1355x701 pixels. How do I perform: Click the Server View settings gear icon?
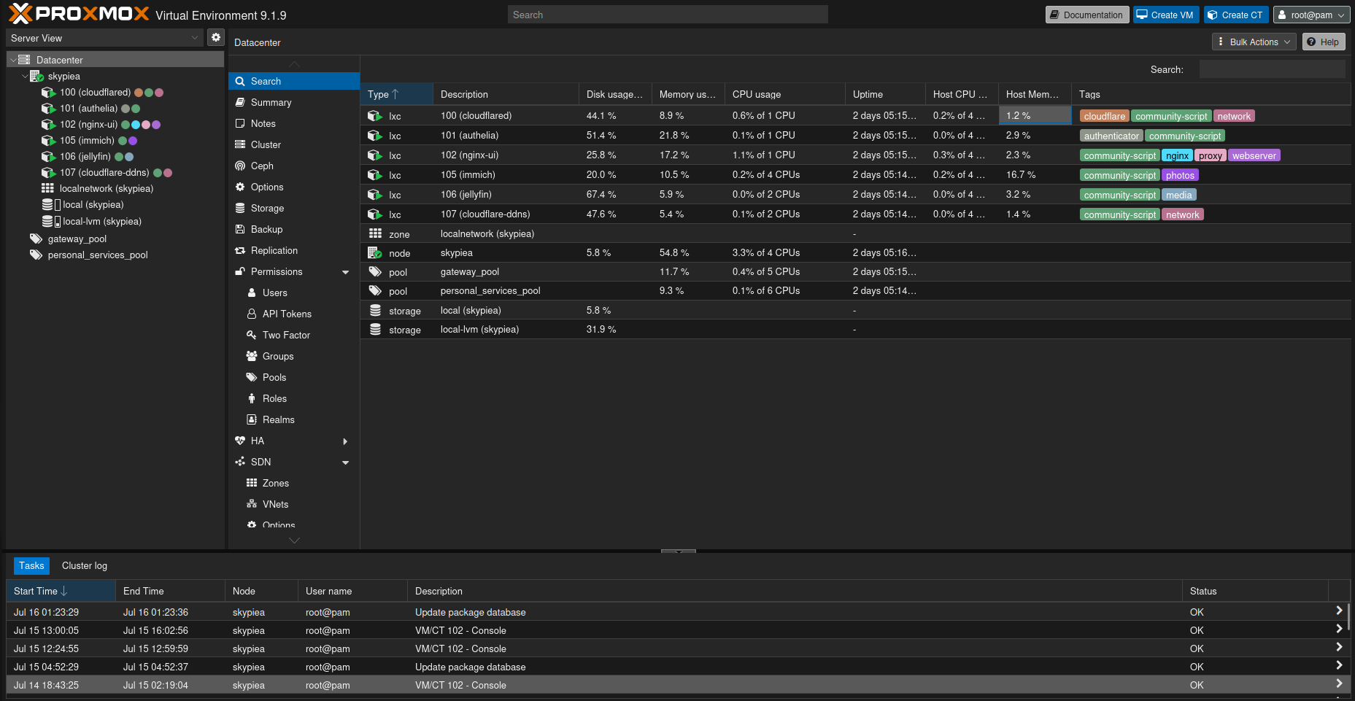(x=216, y=37)
